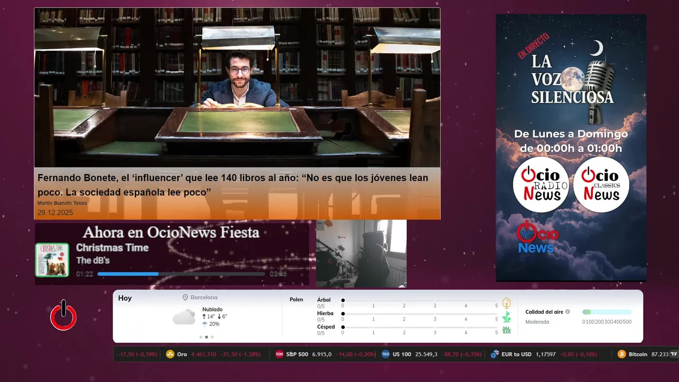Screen dimensions: 679x382
Task: Click the "Polen" section label
Action: point(297,300)
